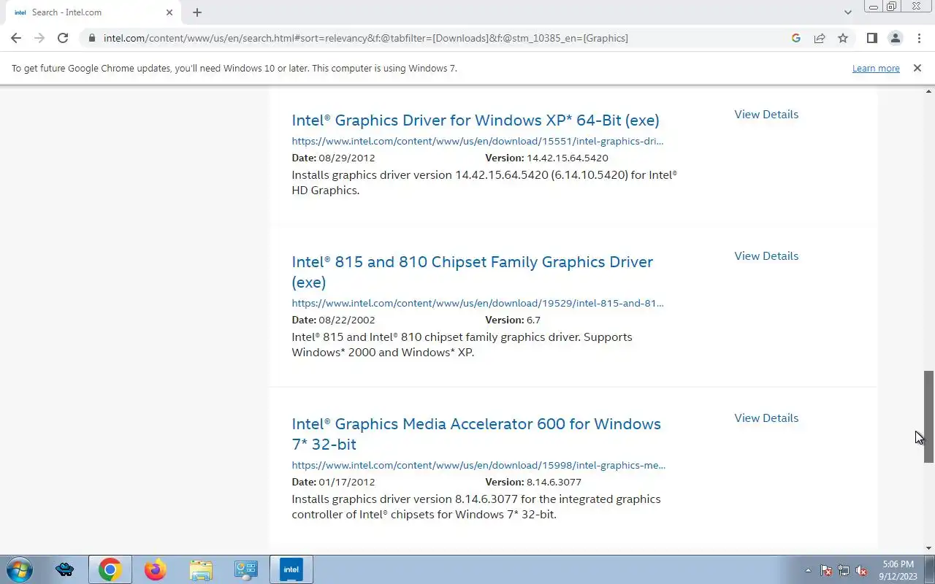Go back to the previous page

point(16,38)
